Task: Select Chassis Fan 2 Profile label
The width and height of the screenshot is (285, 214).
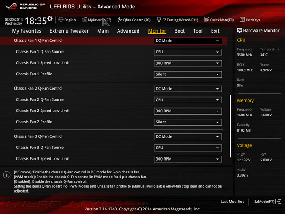Action: [34, 122]
